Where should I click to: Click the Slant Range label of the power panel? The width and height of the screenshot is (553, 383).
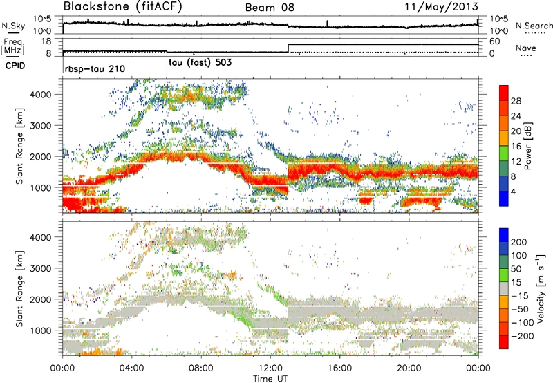coord(19,146)
